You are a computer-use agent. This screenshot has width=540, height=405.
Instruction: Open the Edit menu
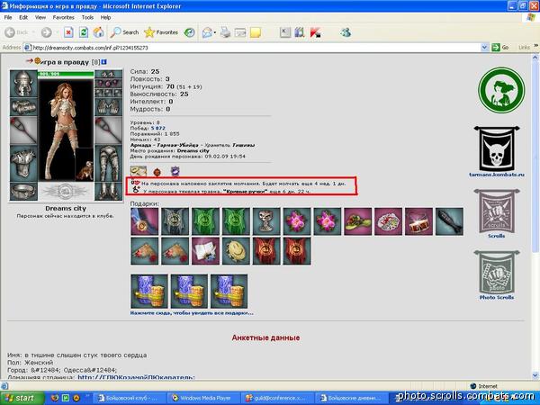tap(23, 17)
